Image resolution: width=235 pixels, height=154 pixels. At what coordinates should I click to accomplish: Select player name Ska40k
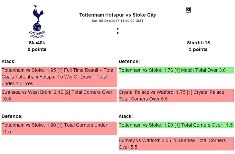37,43
